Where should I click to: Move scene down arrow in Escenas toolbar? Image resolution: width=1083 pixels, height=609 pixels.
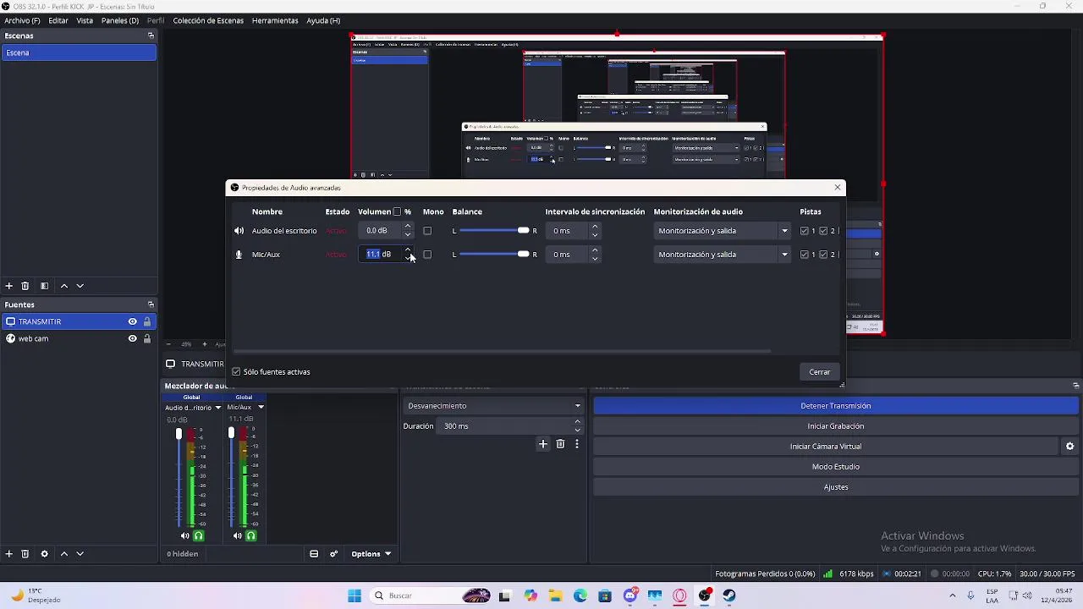tap(80, 286)
